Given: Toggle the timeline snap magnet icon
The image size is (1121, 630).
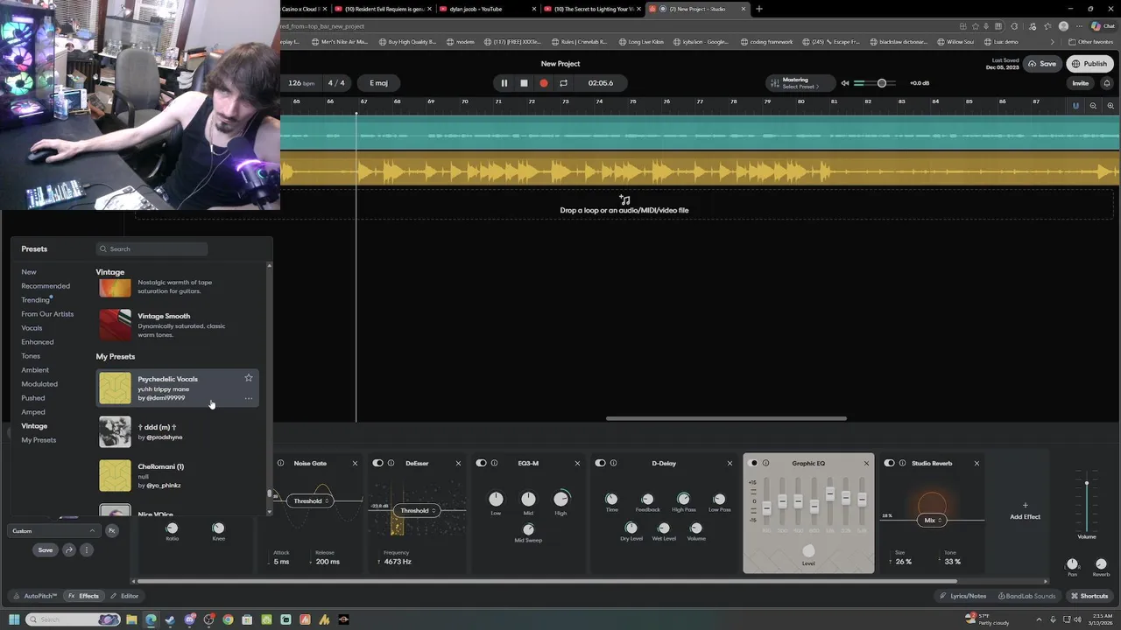Looking at the screenshot, I should click(x=1075, y=106).
